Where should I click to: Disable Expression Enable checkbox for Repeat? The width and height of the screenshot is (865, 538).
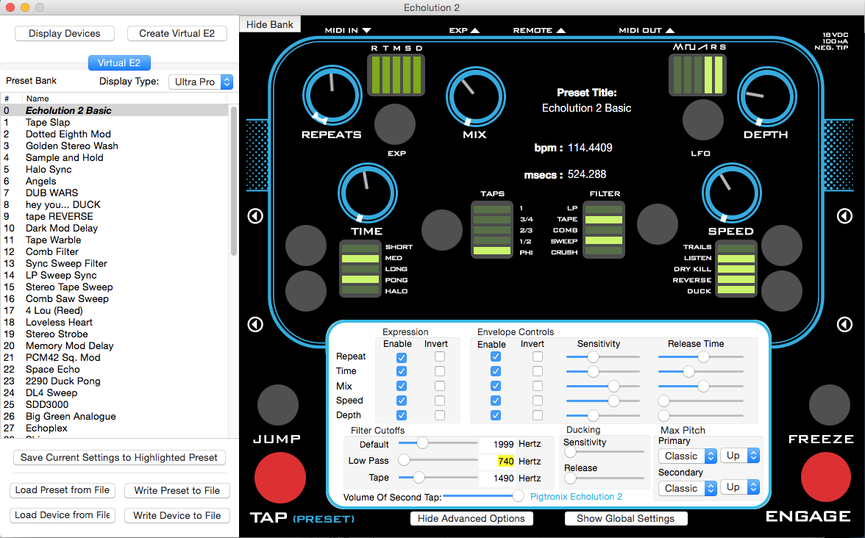tap(402, 356)
